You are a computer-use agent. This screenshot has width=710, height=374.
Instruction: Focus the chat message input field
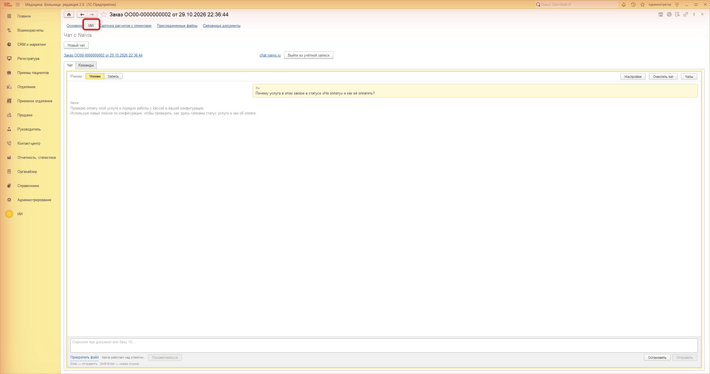point(384,345)
